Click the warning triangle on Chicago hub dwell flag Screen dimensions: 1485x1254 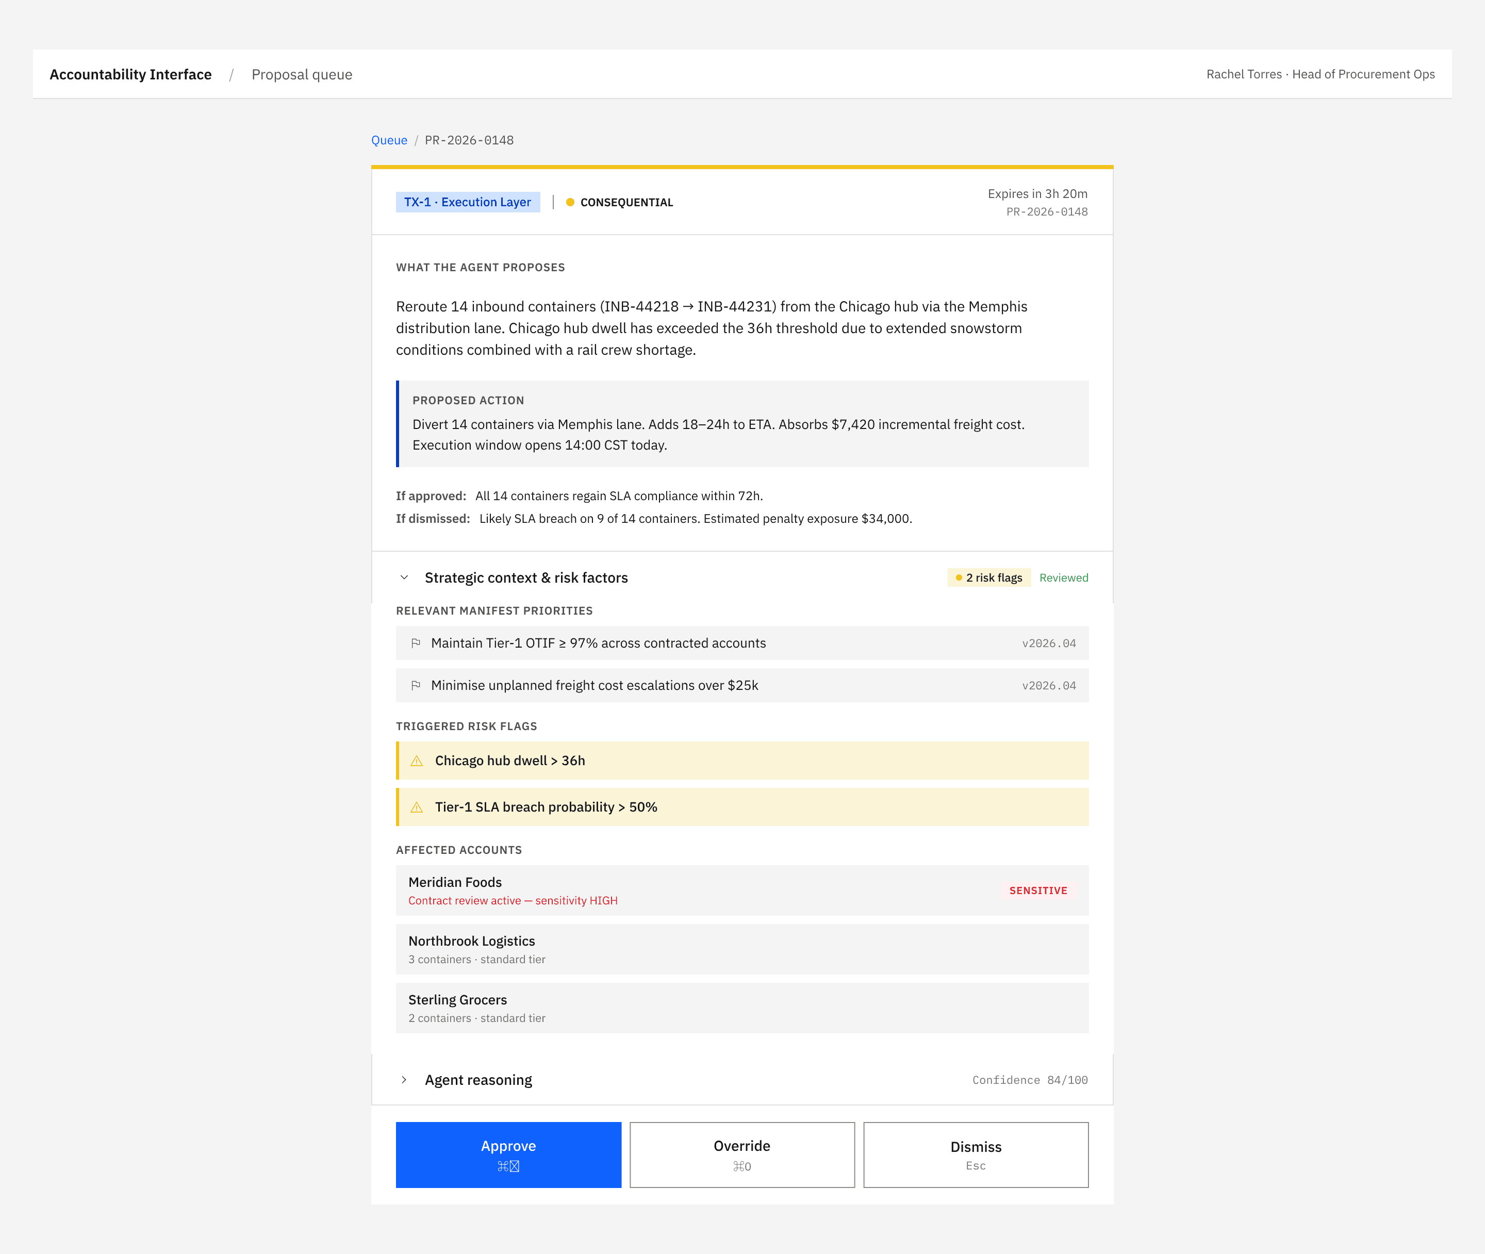pos(417,761)
